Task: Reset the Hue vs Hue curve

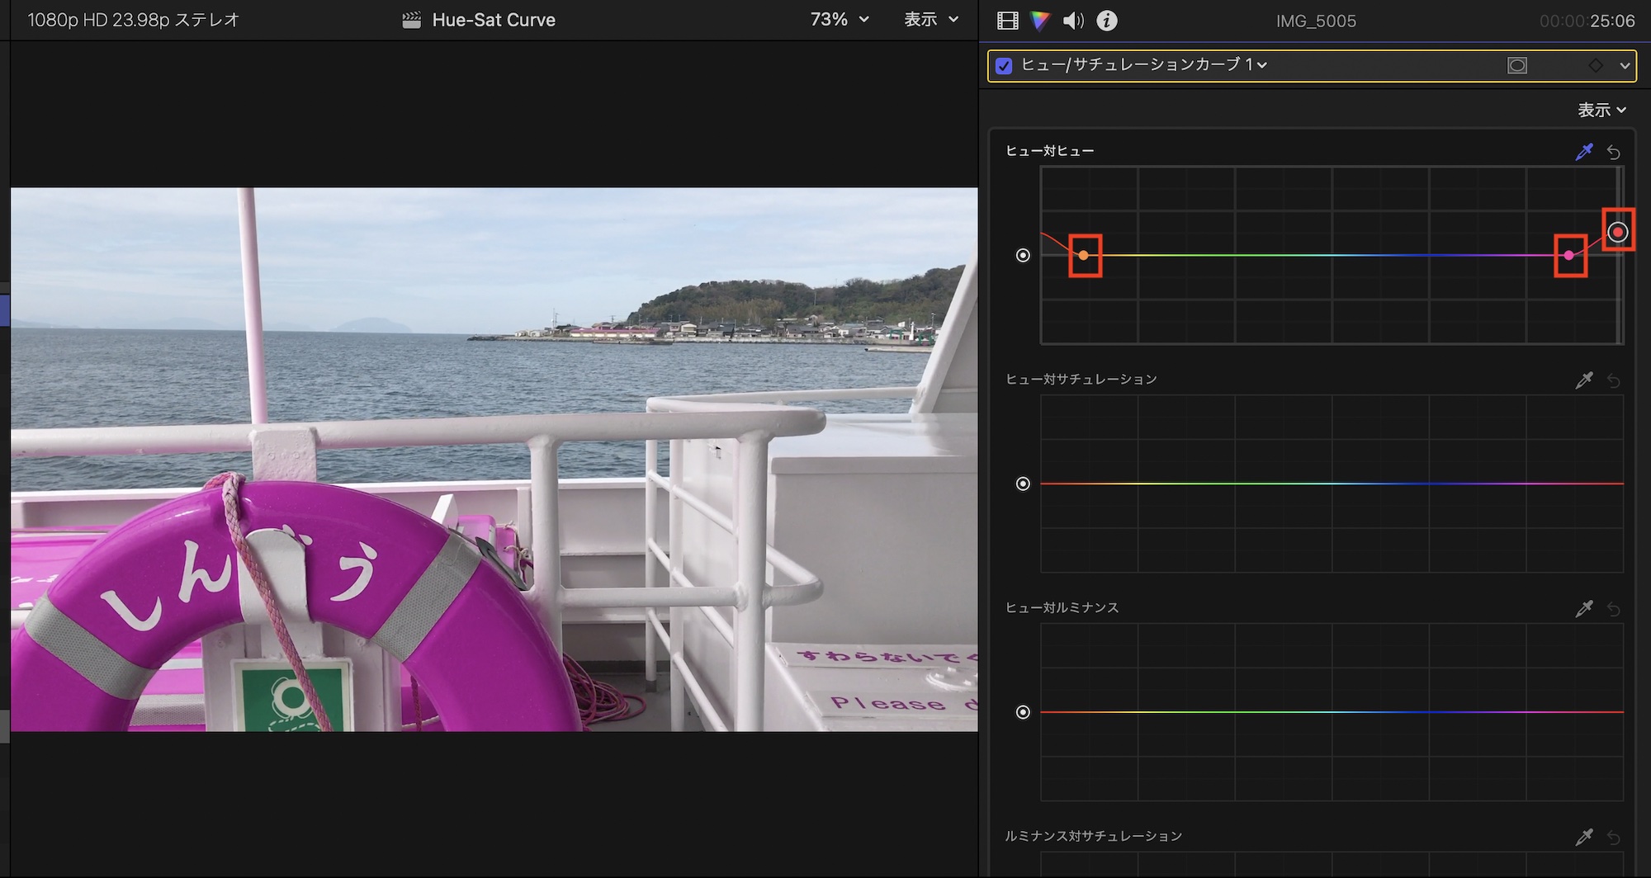Action: click(1614, 152)
